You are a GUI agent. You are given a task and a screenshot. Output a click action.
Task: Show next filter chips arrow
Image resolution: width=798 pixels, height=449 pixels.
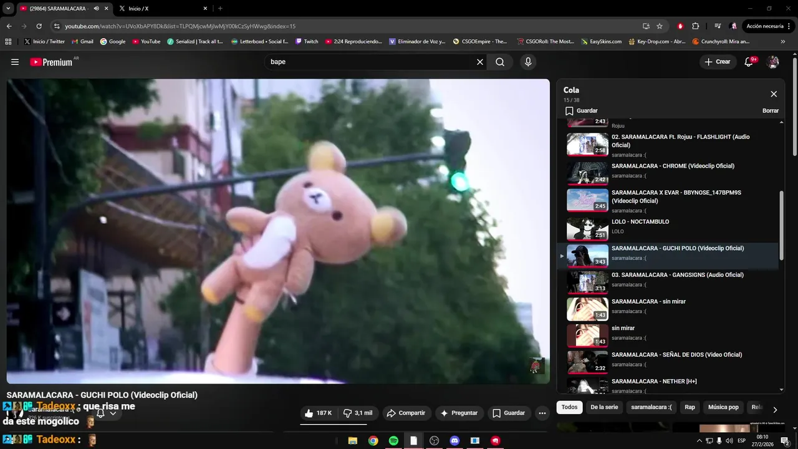(x=775, y=410)
